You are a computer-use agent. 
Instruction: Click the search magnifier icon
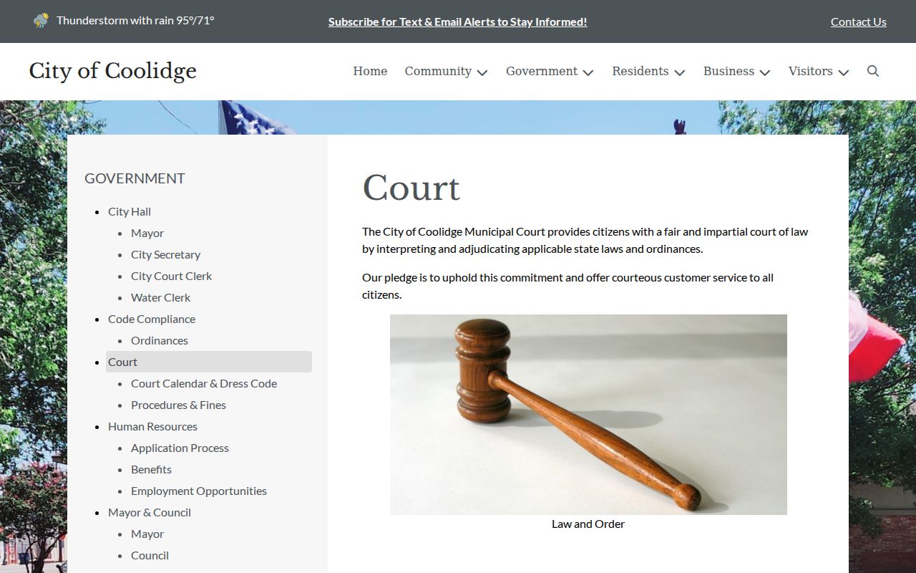click(873, 71)
